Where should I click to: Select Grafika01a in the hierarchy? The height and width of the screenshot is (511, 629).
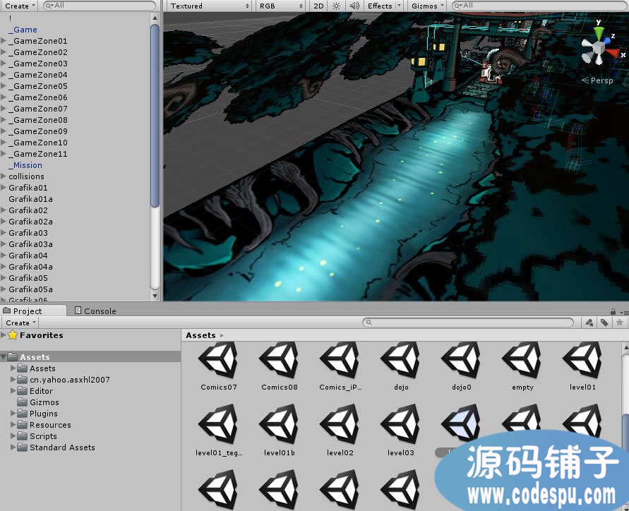(x=30, y=198)
